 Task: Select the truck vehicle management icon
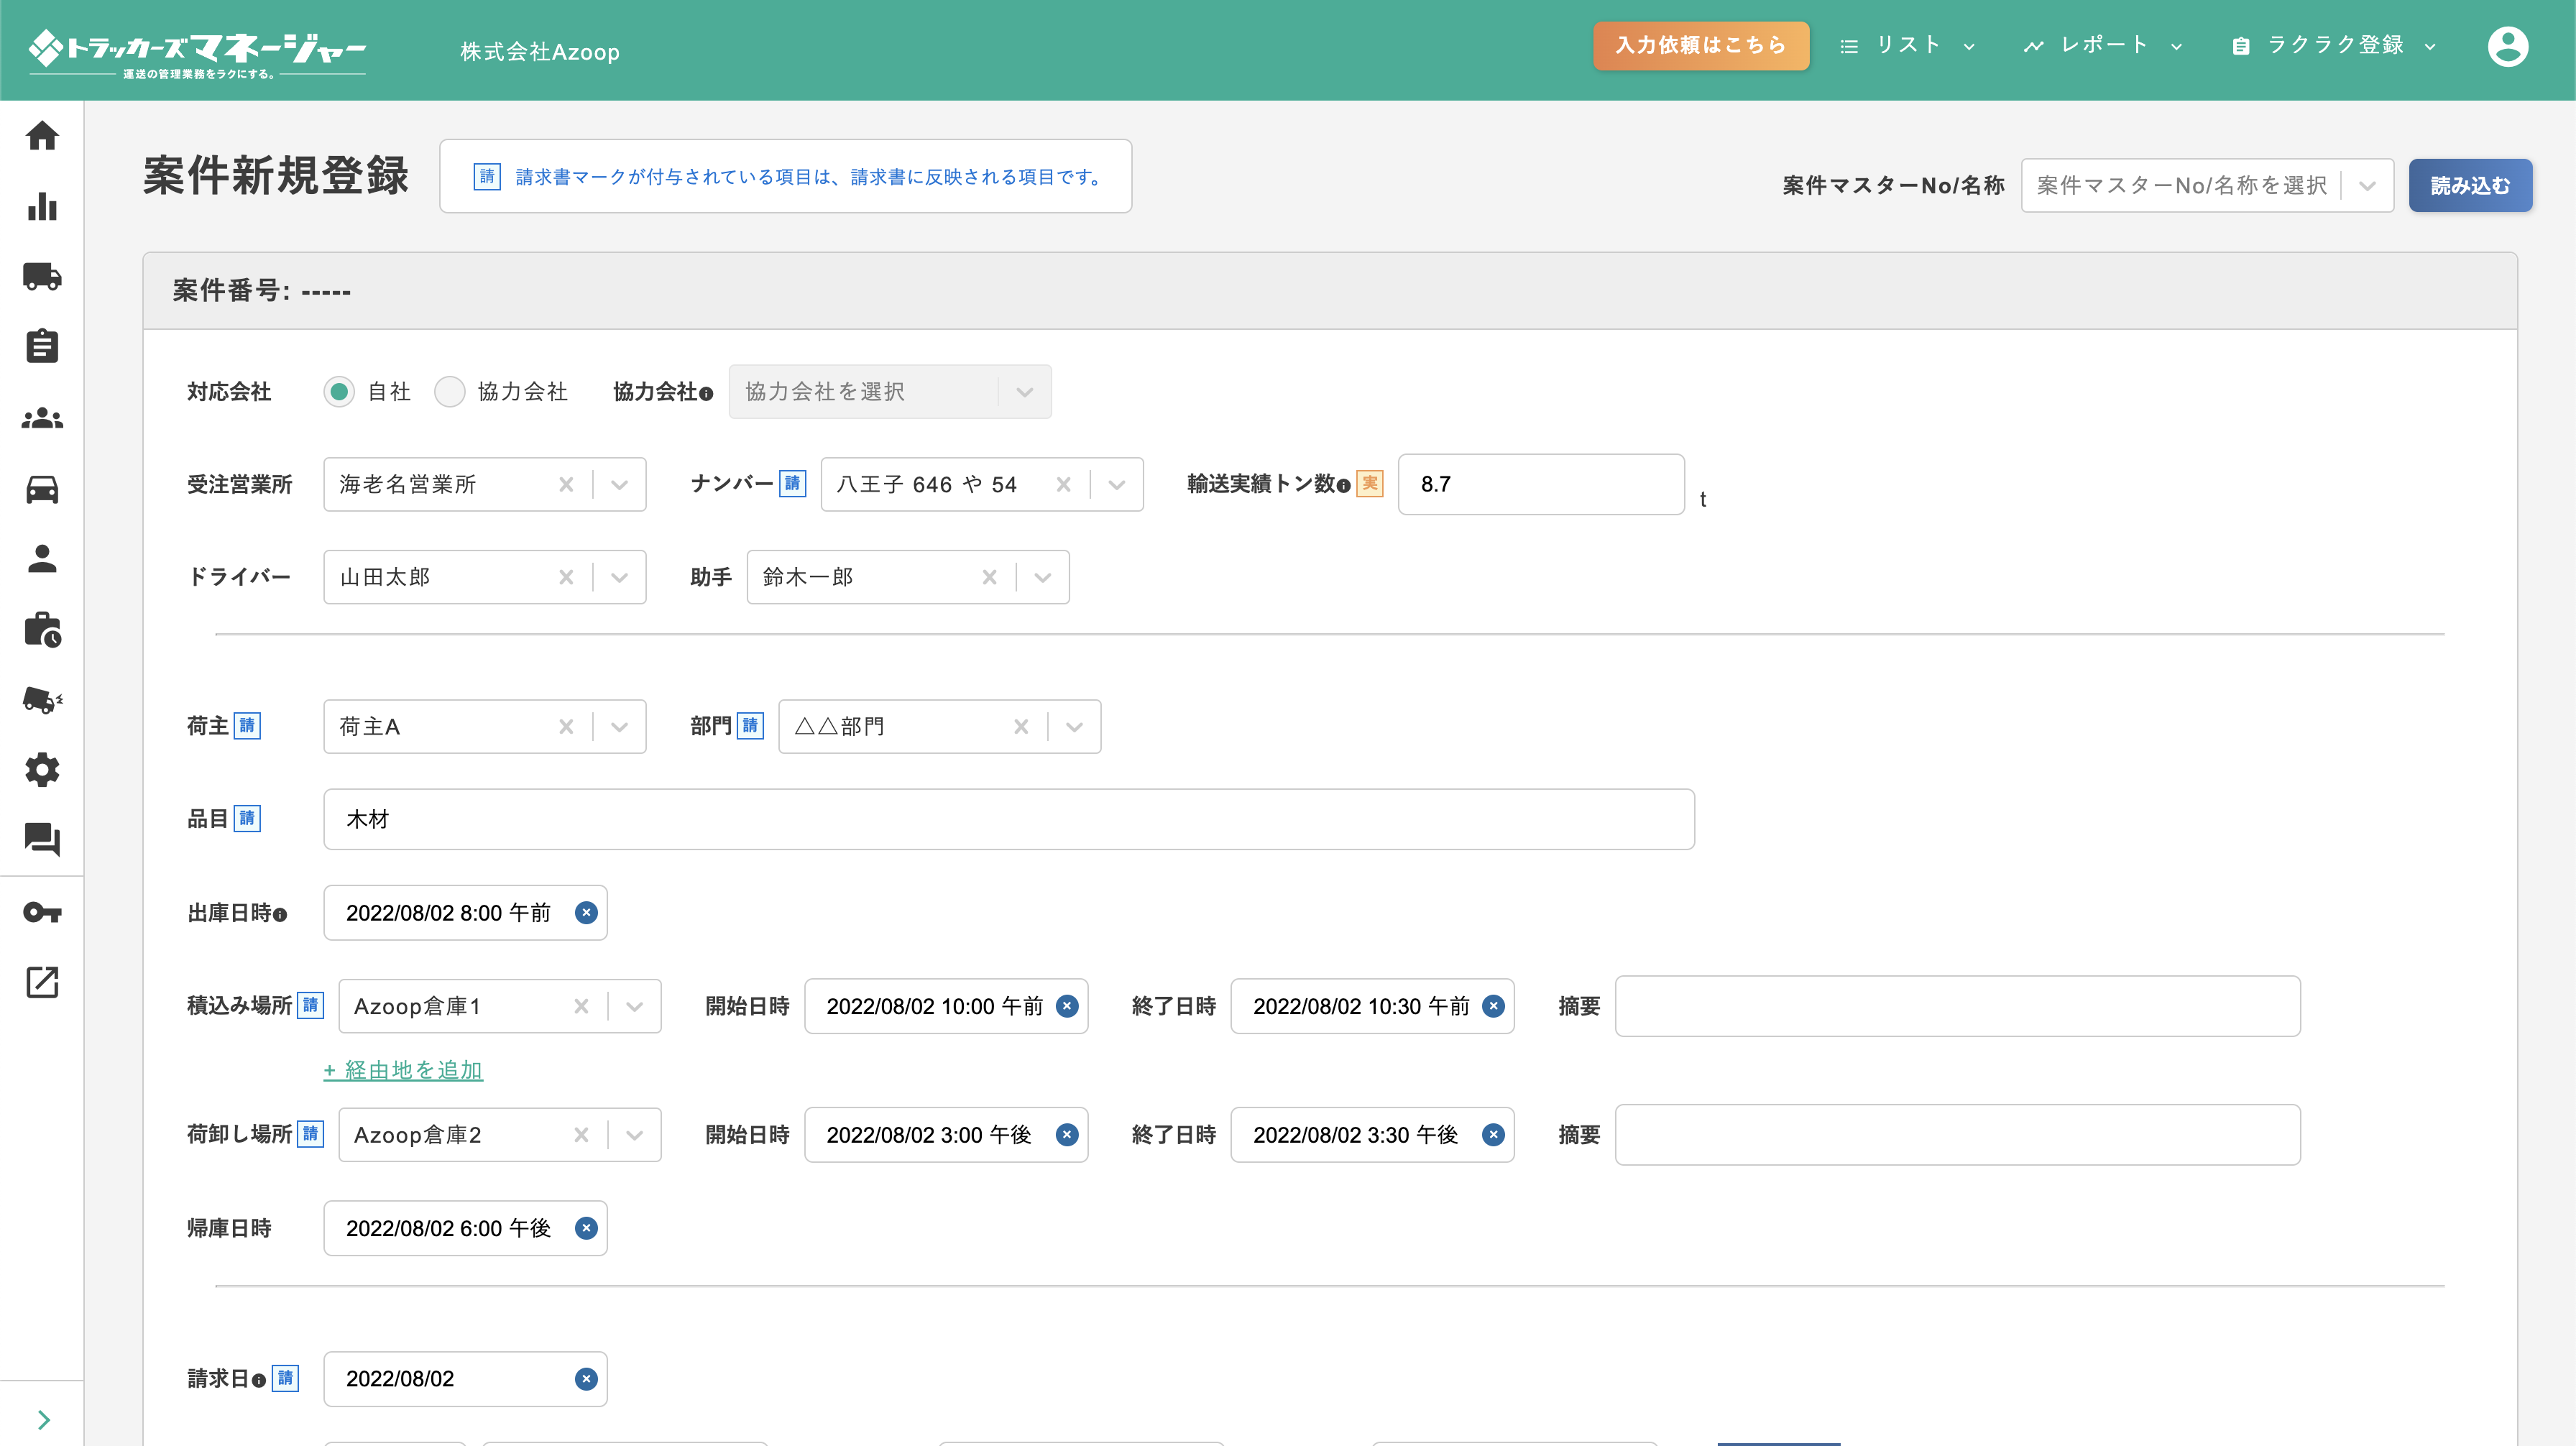[x=42, y=277]
